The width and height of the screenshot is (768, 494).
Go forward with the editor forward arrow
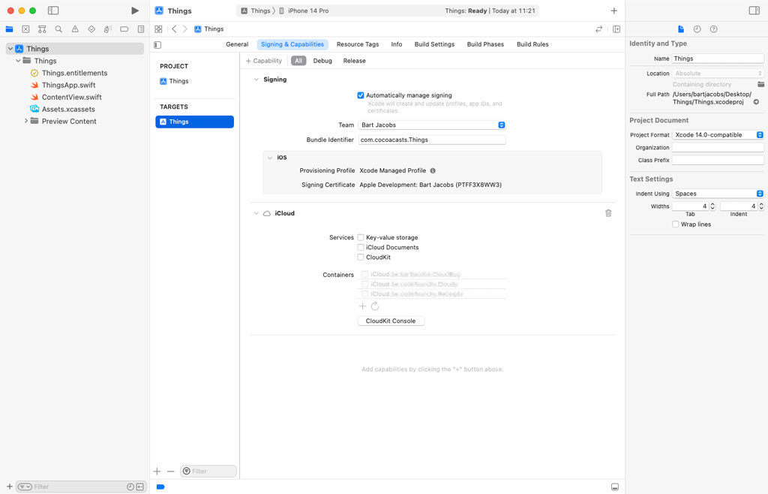[185, 29]
